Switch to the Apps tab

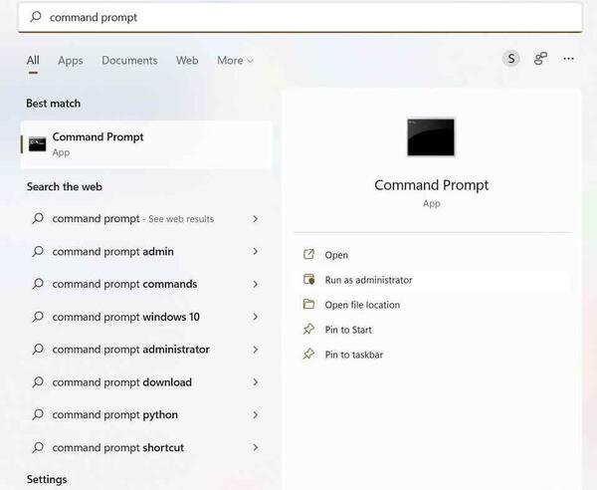(x=71, y=60)
